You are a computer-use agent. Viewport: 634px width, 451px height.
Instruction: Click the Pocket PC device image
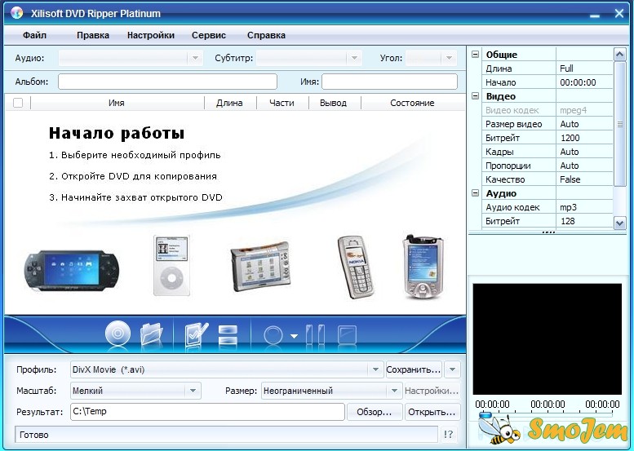[423, 268]
